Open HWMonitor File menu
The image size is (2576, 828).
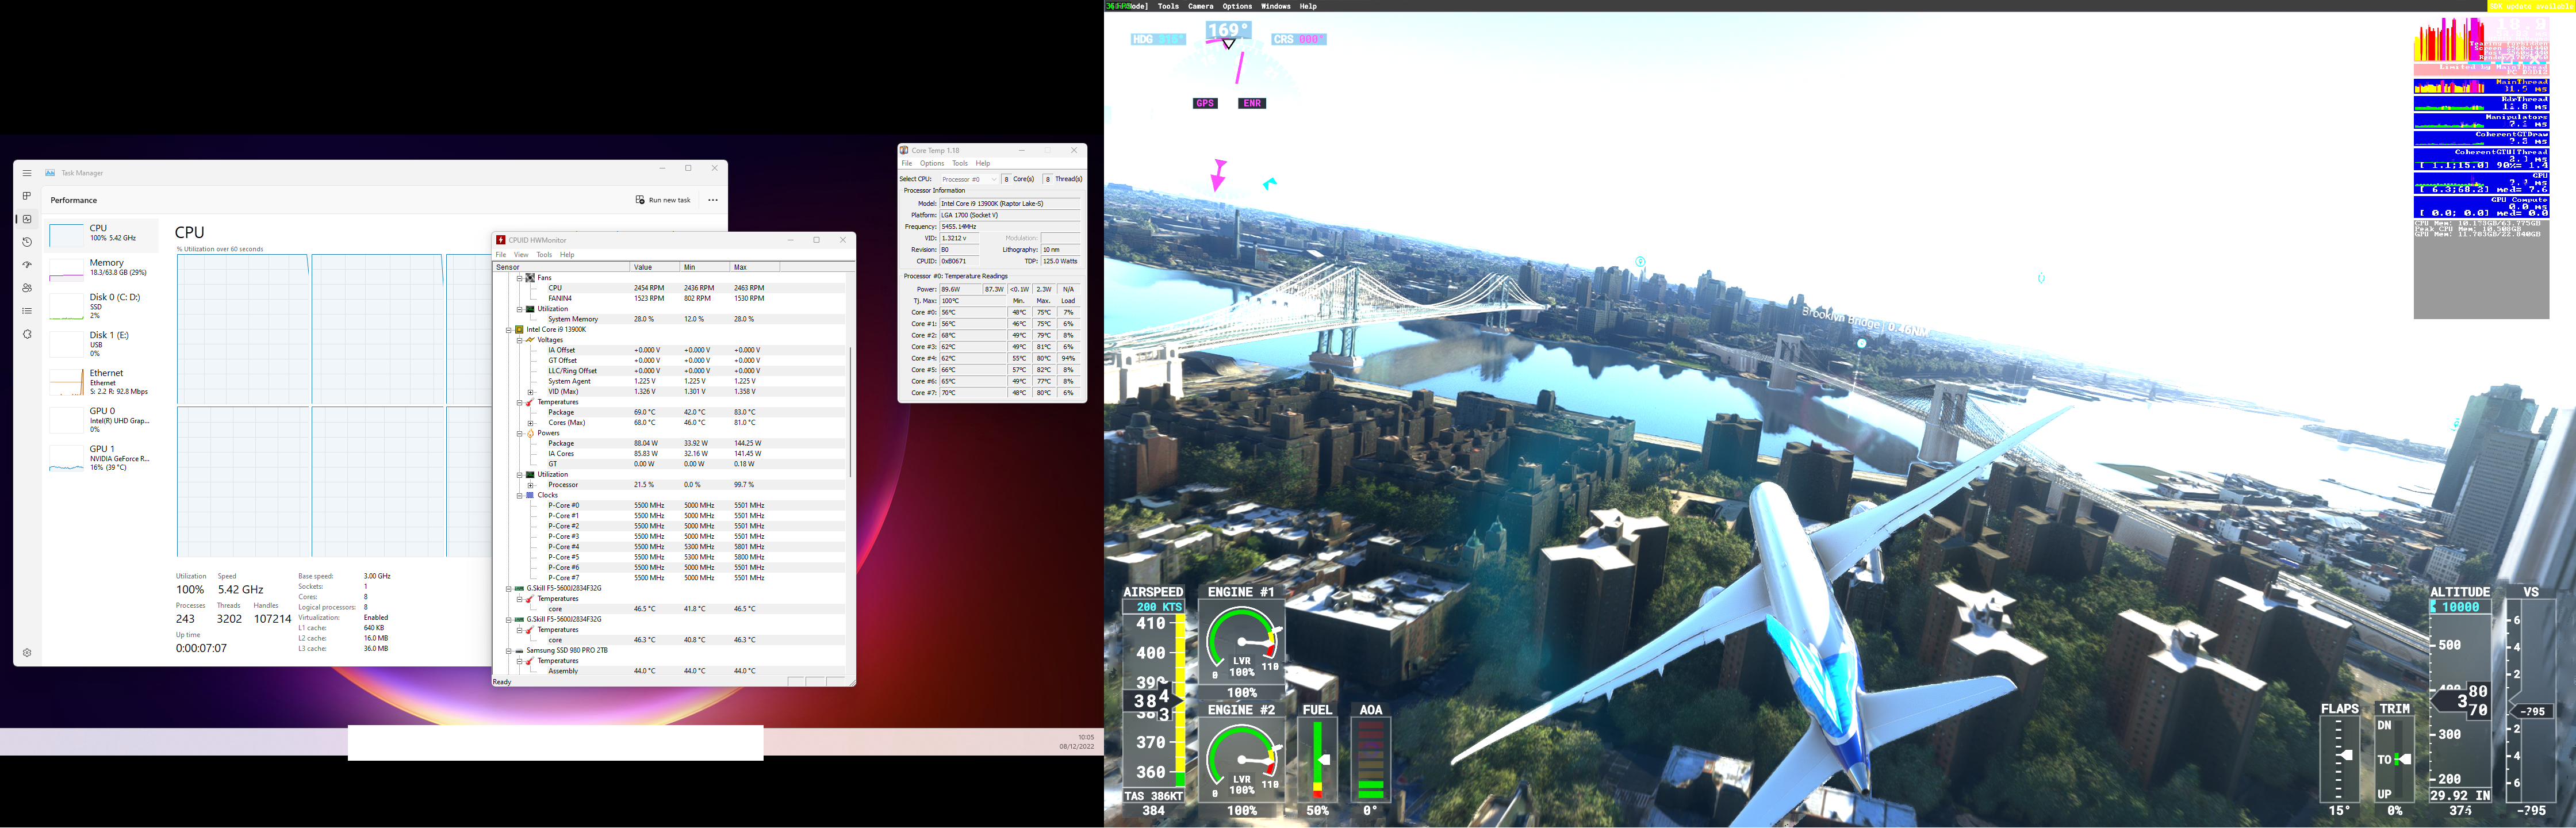tap(501, 255)
